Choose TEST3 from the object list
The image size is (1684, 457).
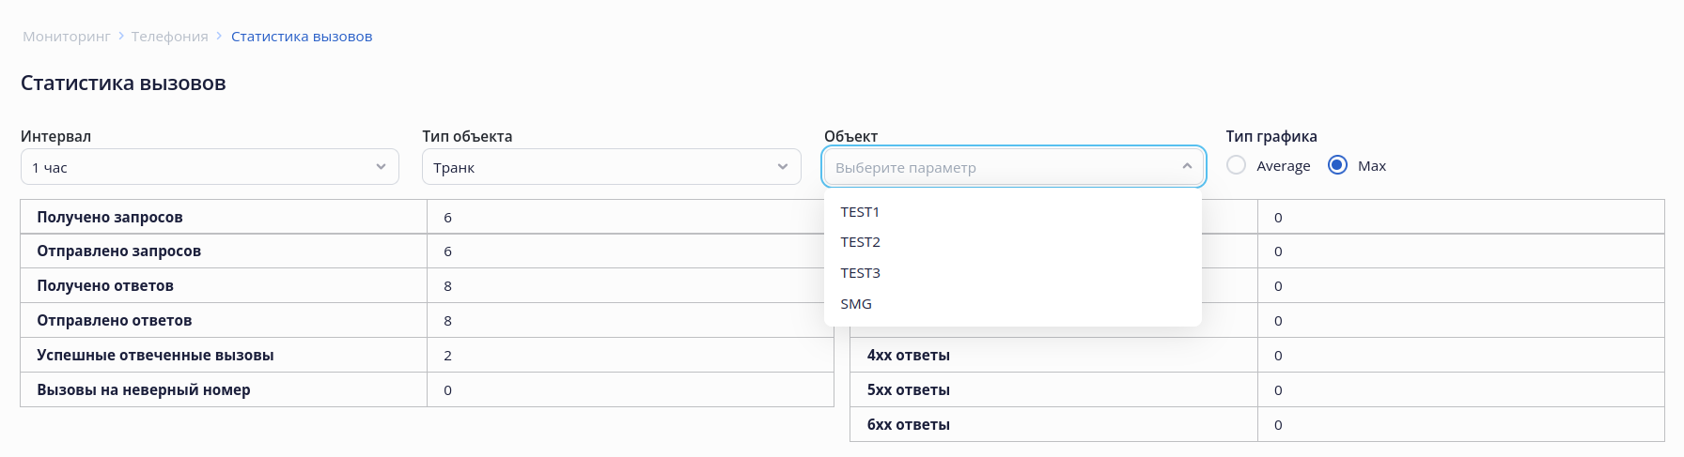860,273
